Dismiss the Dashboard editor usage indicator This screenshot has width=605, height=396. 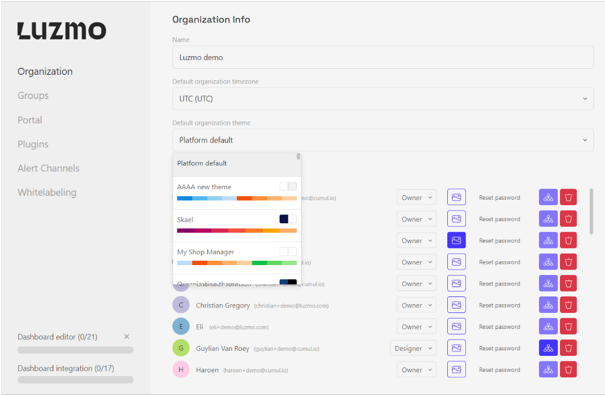click(x=126, y=337)
